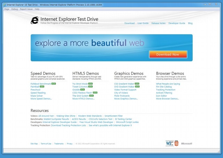Click the explore a more beautiful web banner

(111, 48)
